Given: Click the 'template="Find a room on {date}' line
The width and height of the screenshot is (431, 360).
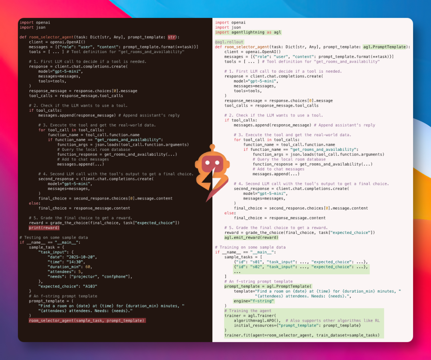Looking at the screenshot, I should (317, 291).
